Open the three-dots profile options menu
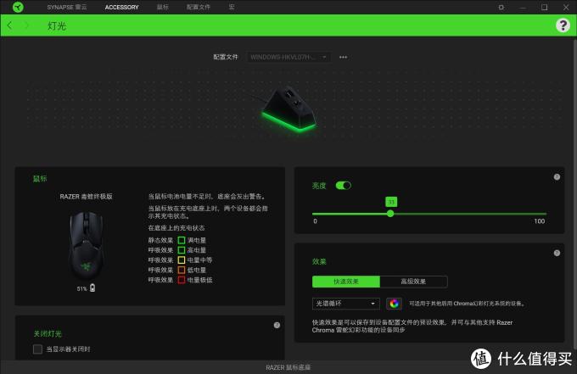Screen dimensions: 577x374 [344, 57]
